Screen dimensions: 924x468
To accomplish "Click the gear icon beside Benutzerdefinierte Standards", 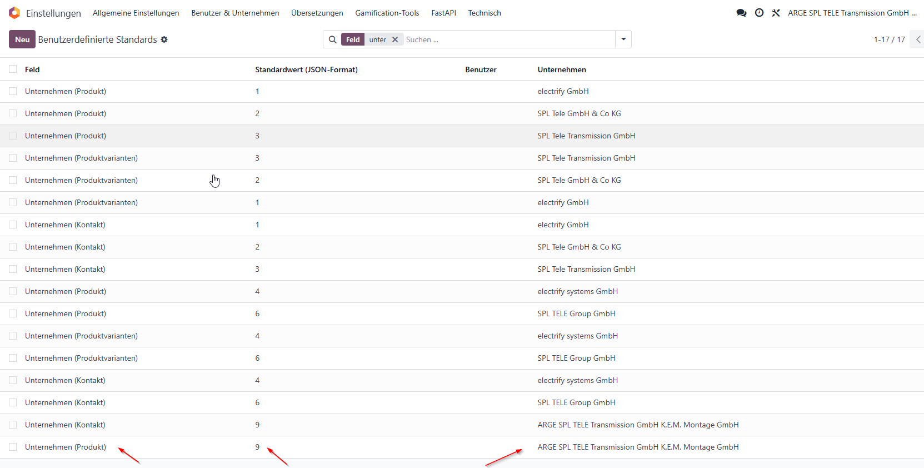I will (x=164, y=39).
